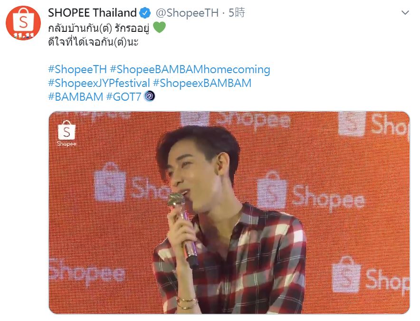This screenshot has height=321, width=420.
Task: Open the @ShopeeTH handle link
Action: tap(187, 13)
